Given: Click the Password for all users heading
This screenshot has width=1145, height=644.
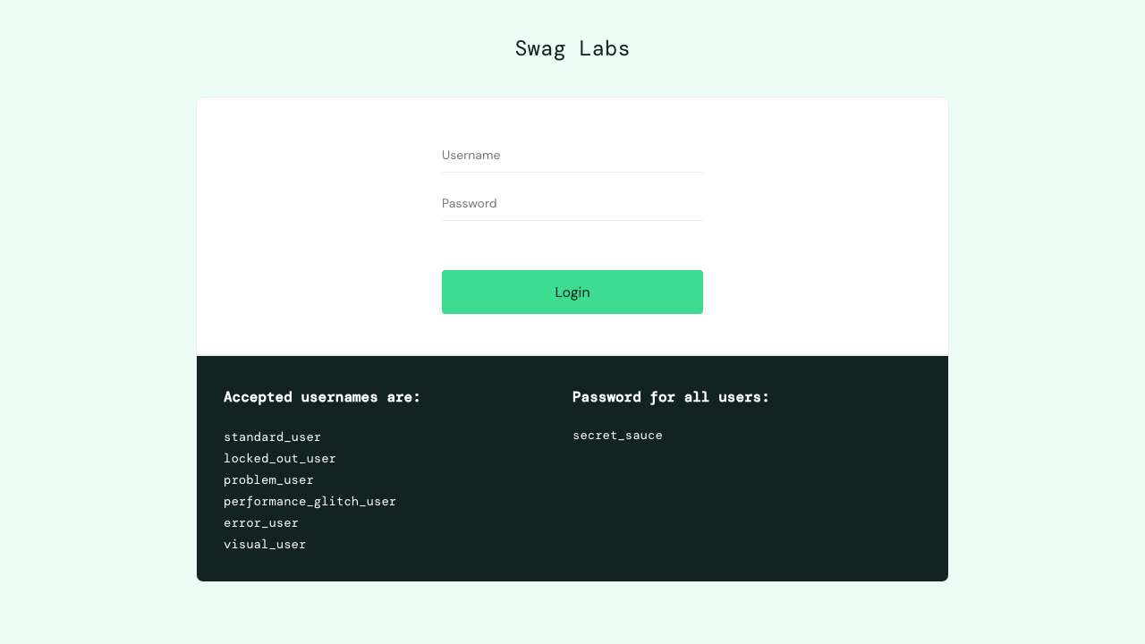Looking at the screenshot, I should click(x=671, y=397).
